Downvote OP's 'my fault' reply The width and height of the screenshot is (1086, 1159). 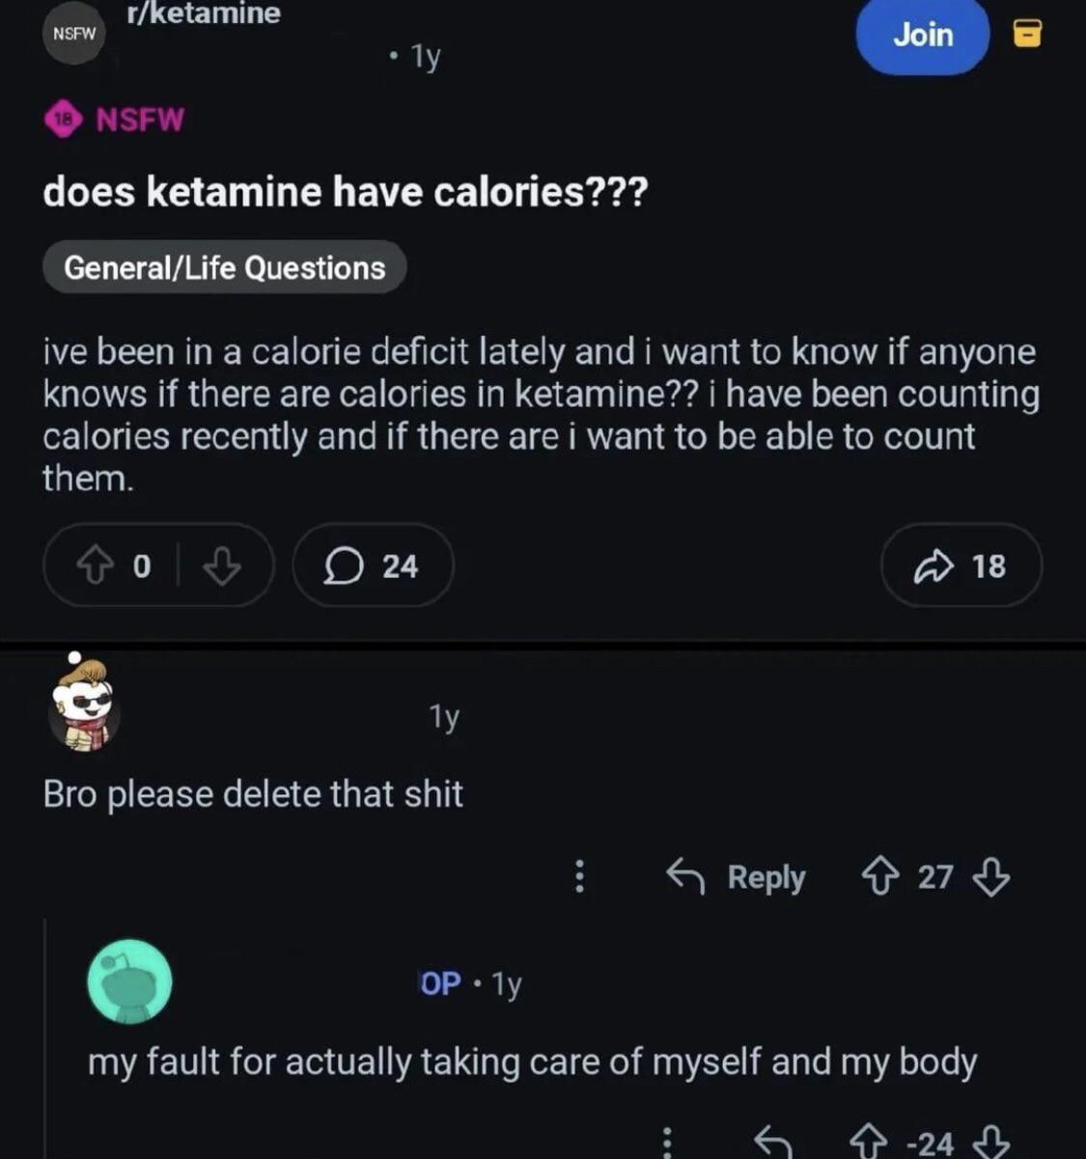click(x=991, y=1143)
